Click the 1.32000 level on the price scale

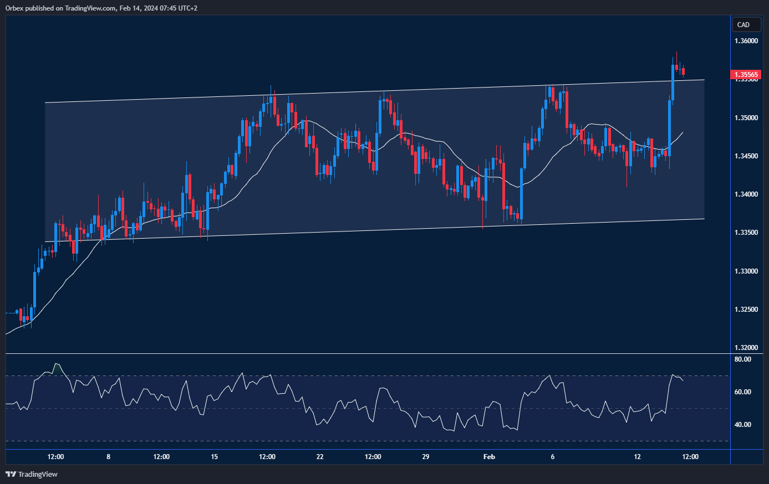(x=746, y=348)
